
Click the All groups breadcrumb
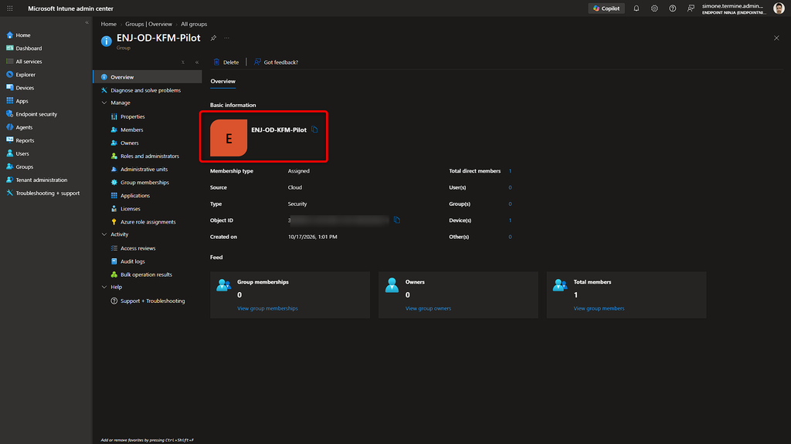194,24
